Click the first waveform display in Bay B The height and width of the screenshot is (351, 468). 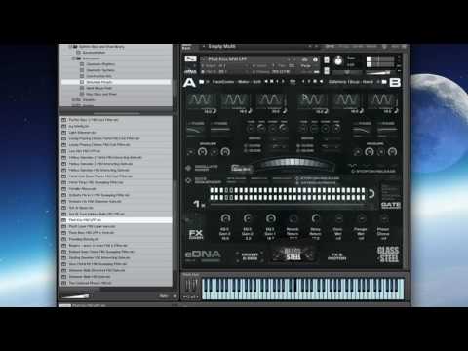coord(313,100)
